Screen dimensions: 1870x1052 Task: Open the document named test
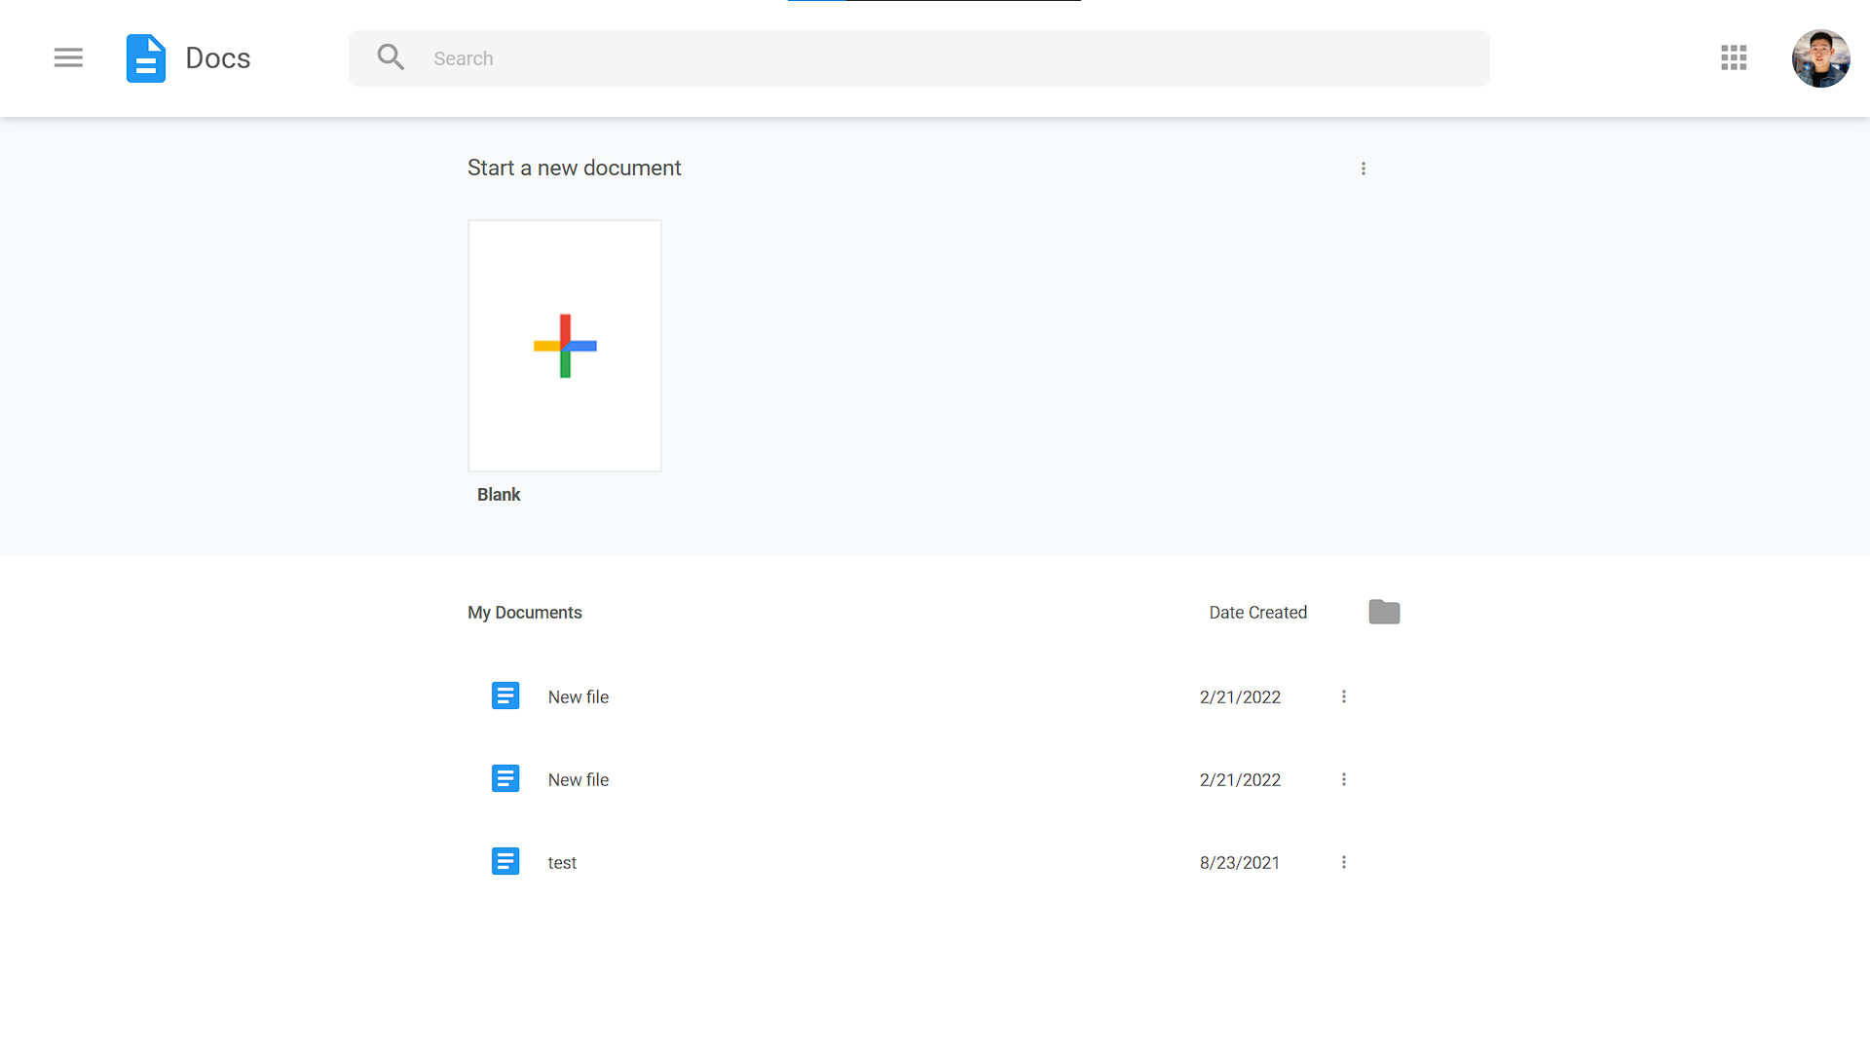[x=562, y=863]
